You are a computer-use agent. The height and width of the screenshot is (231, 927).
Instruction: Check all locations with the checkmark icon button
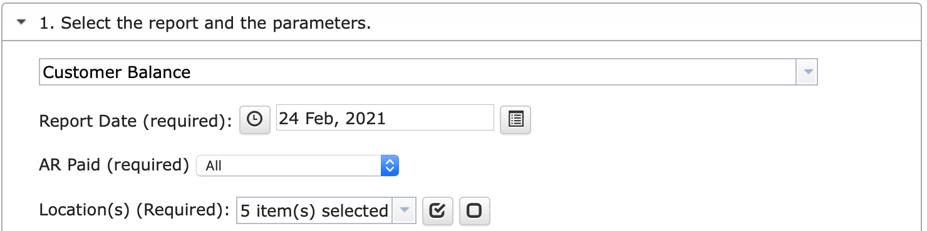click(438, 212)
